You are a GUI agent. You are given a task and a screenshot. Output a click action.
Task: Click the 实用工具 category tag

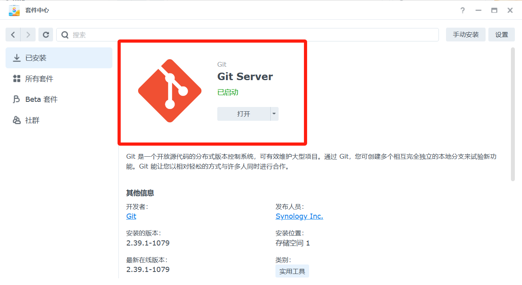(x=292, y=272)
